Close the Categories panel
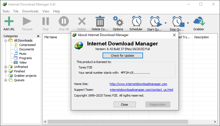Screen dimensions: 220x126 click(38, 36)
